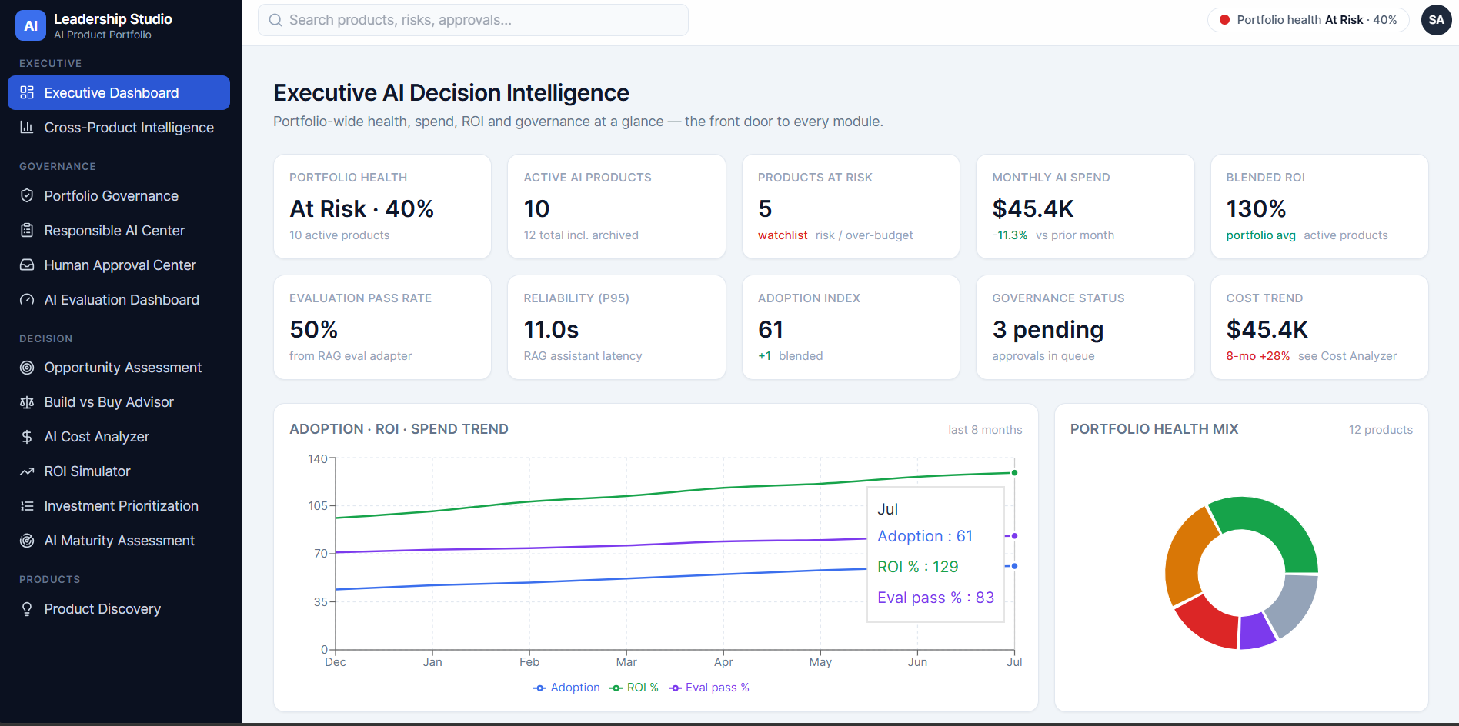This screenshot has height=726, width=1459.
Task: Click the gray donut chart segment
Action: [x=1294, y=604]
